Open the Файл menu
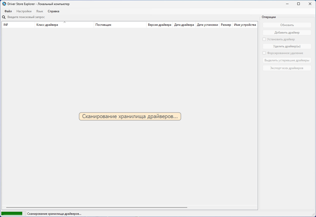316x217 pixels. click(8, 11)
